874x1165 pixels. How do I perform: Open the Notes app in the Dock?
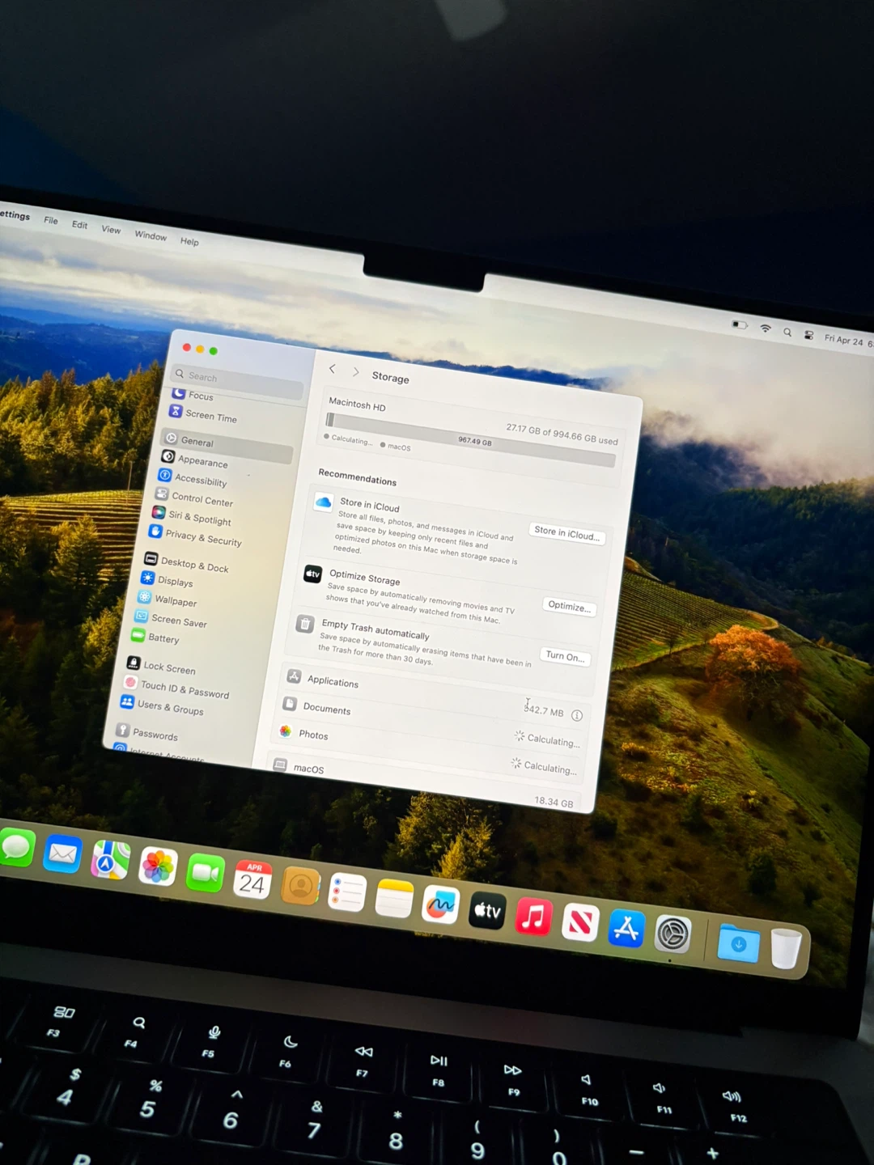(394, 899)
